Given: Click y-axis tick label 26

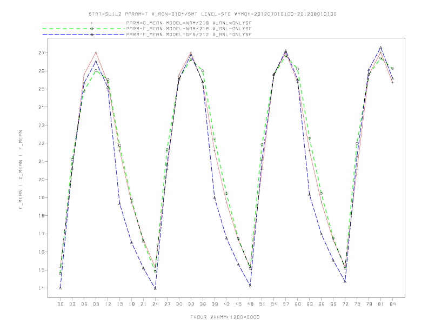Looking at the screenshot, I should point(42,71).
